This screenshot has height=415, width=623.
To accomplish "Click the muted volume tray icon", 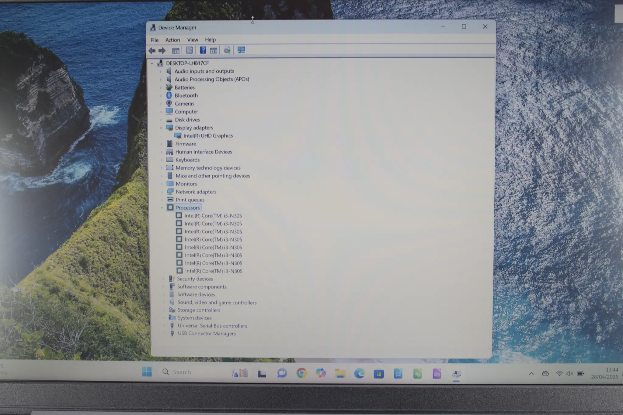I will 570,374.
